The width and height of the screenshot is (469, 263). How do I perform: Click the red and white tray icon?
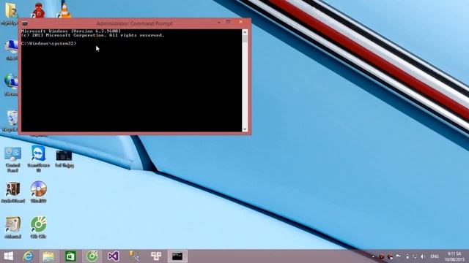pos(390,256)
